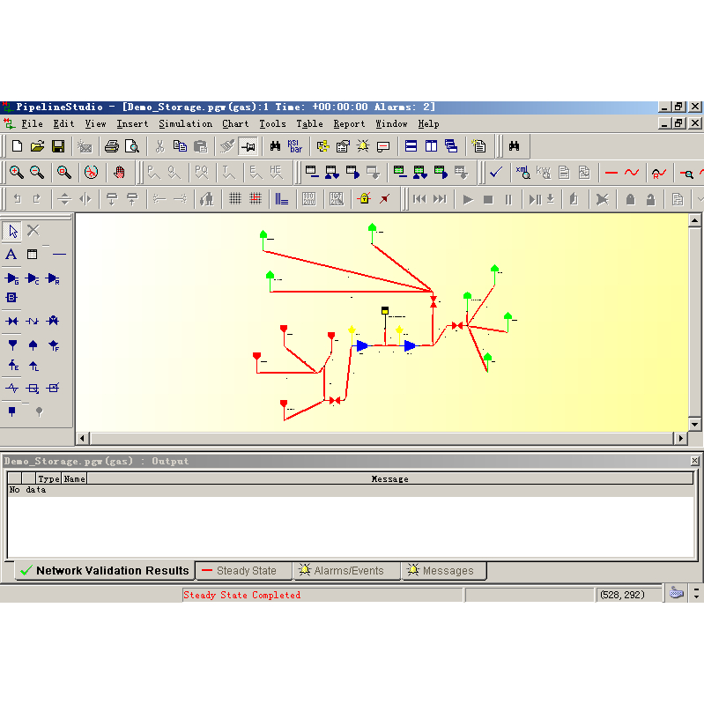Click the Message column header

(389, 479)
